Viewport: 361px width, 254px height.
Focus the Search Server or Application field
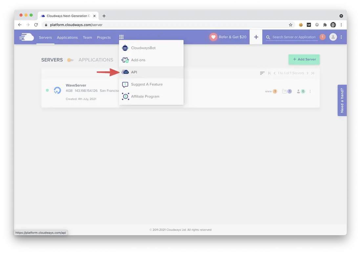click(294, 37)
